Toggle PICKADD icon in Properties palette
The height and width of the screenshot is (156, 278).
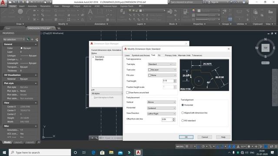click(x=28, y=39)
